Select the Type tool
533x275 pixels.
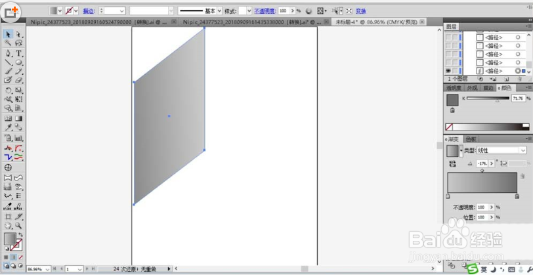[x=18, y=53]
